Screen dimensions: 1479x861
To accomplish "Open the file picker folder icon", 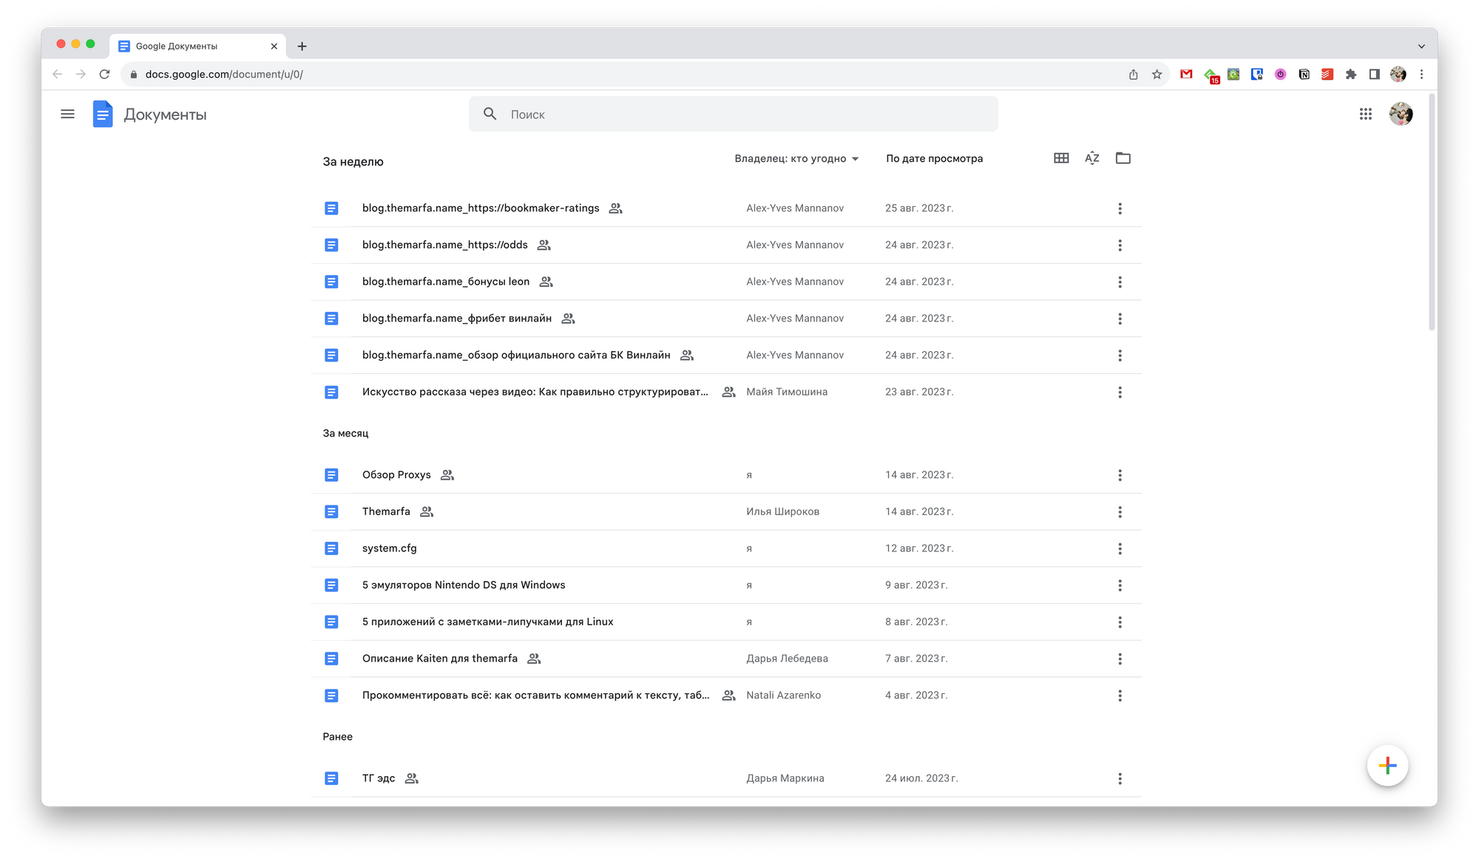I will click(x=1123, y=158).
